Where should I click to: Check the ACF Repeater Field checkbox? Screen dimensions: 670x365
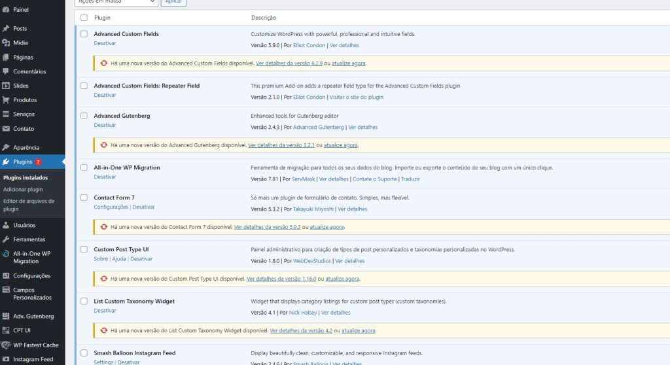click(84, 86)
